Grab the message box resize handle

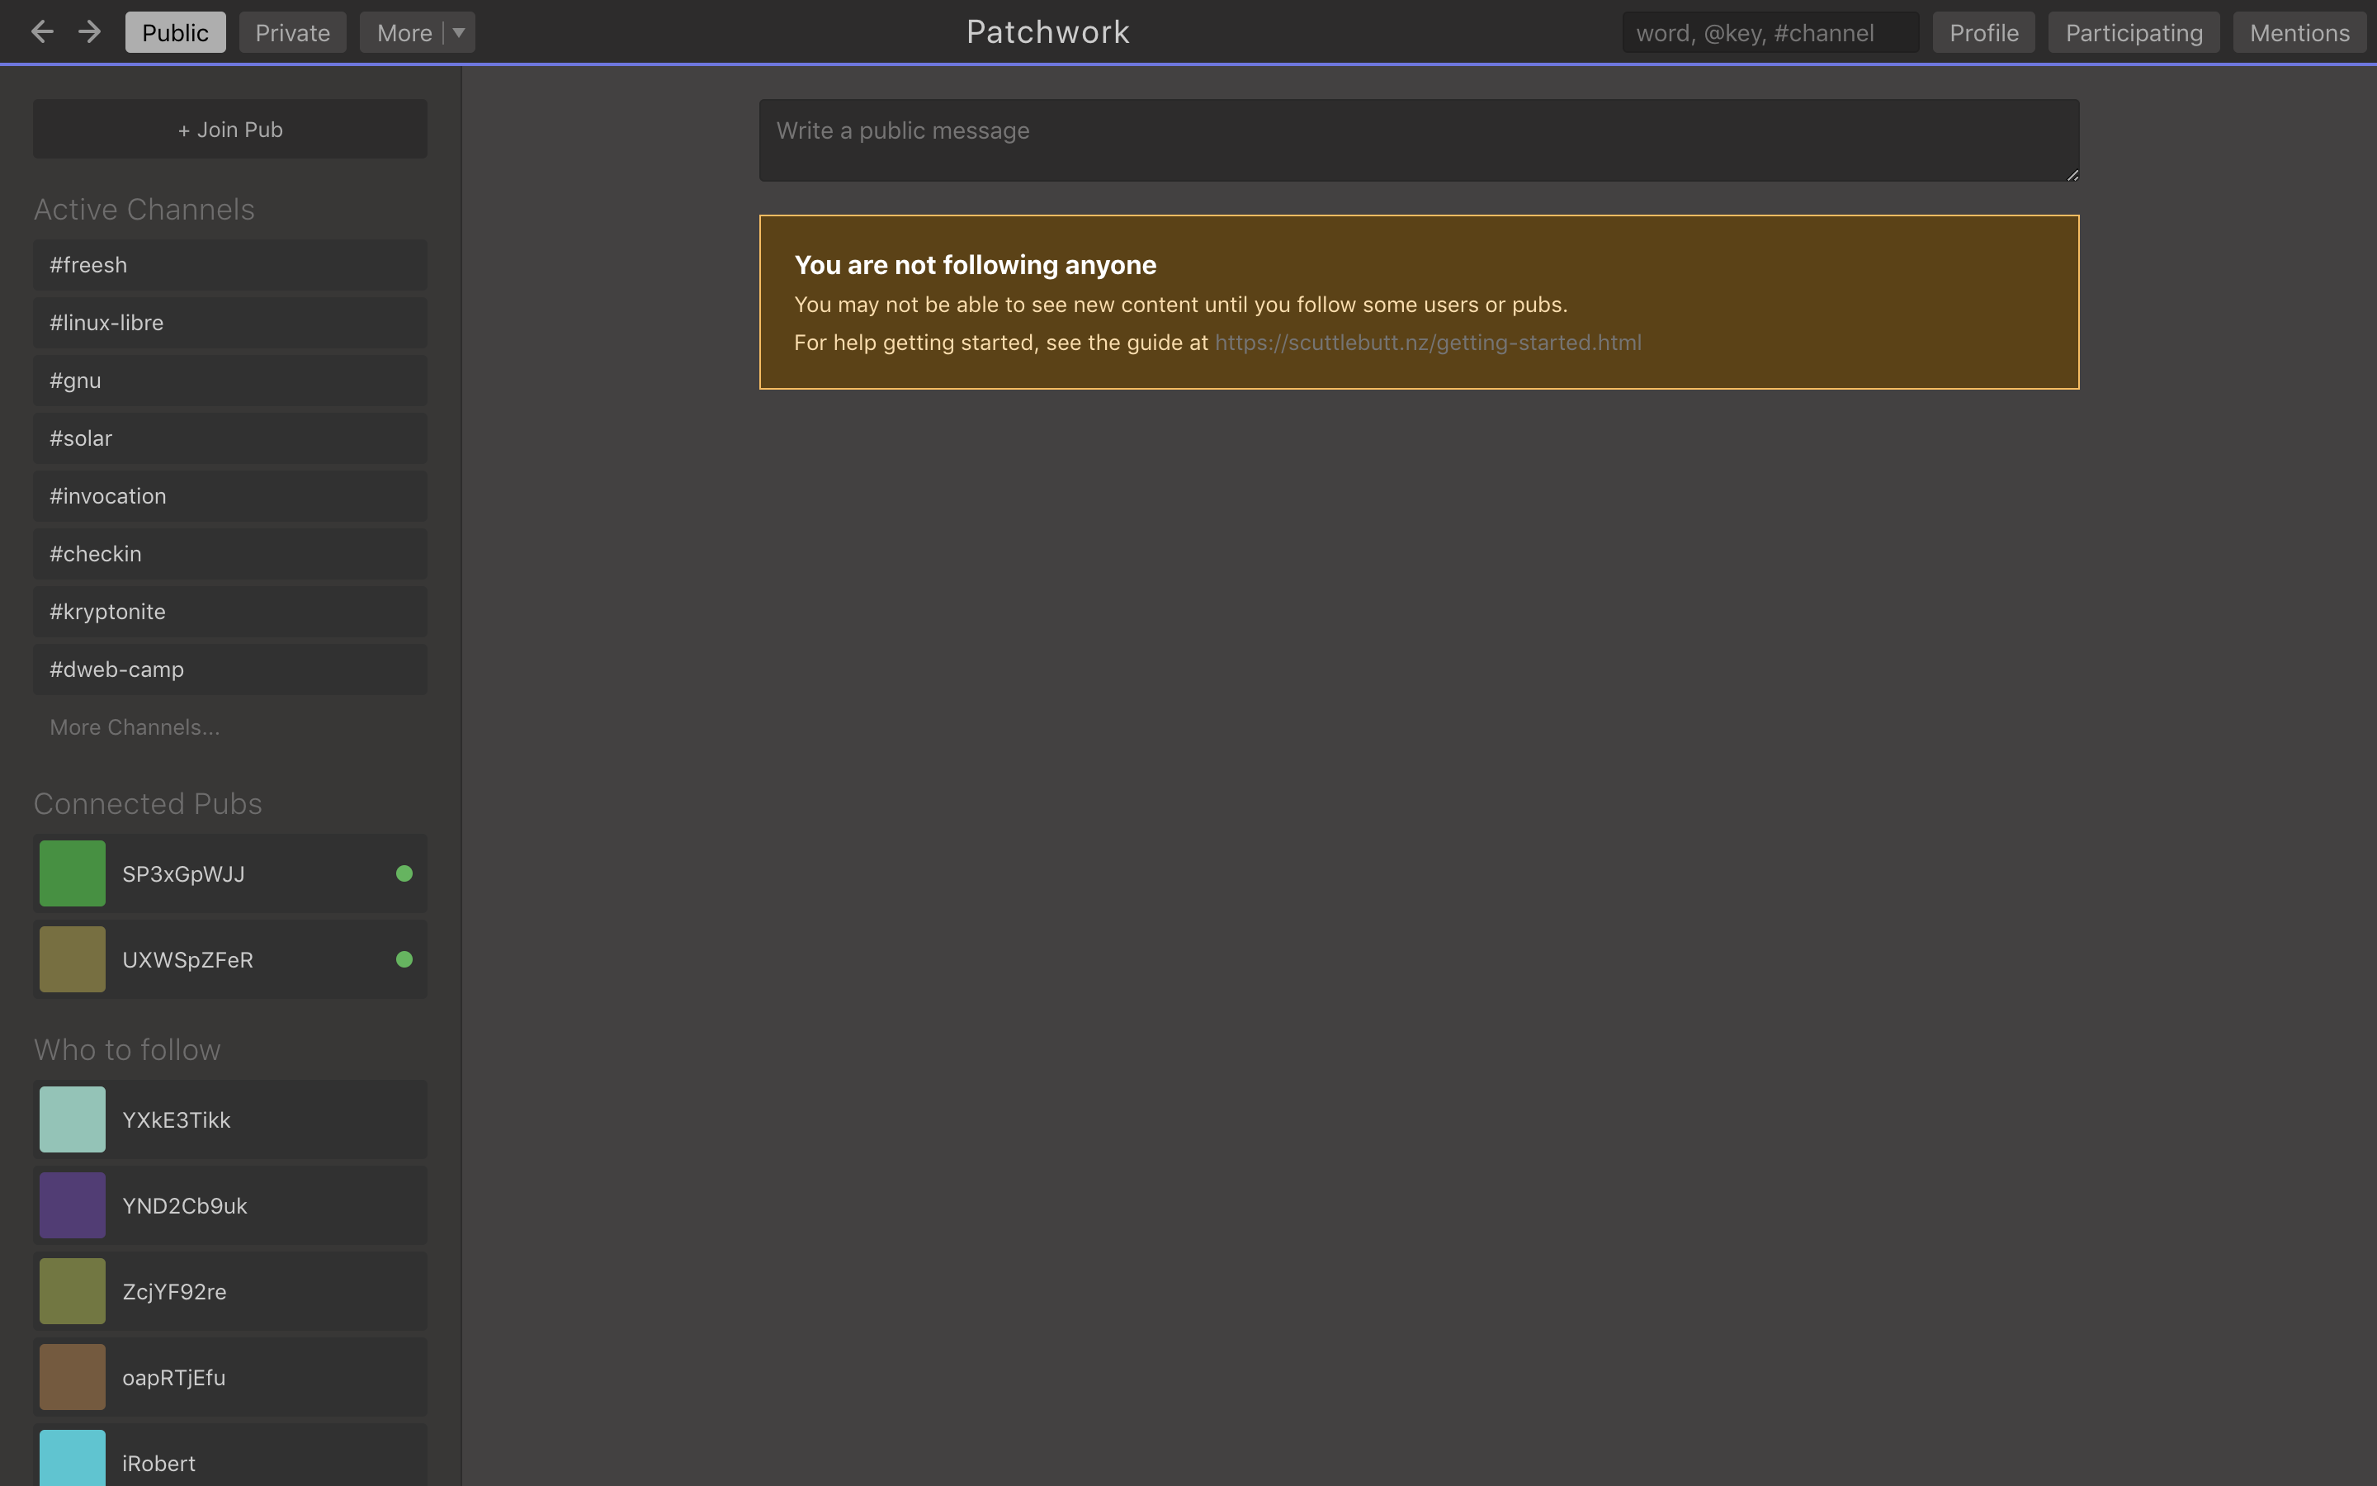(2072, 174)
